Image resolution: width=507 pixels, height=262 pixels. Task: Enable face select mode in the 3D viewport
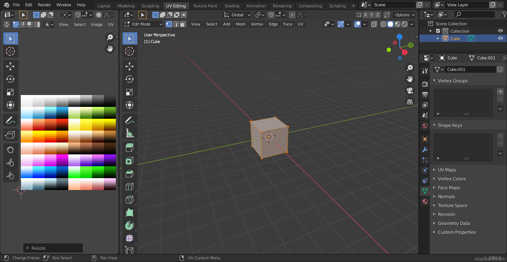(x=183, y=24)
